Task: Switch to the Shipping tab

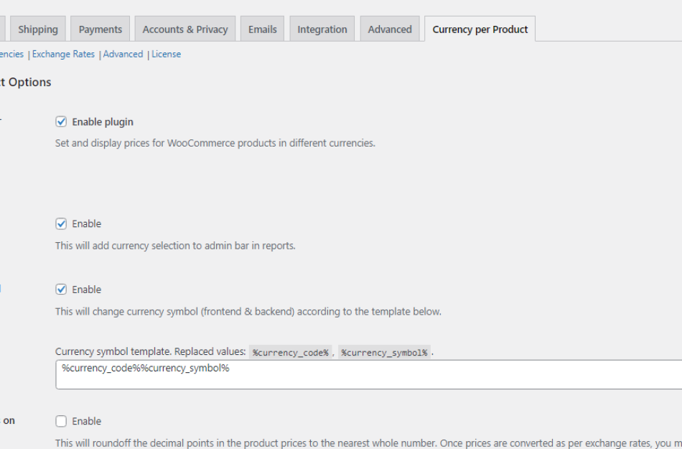Action: [38, 29]
